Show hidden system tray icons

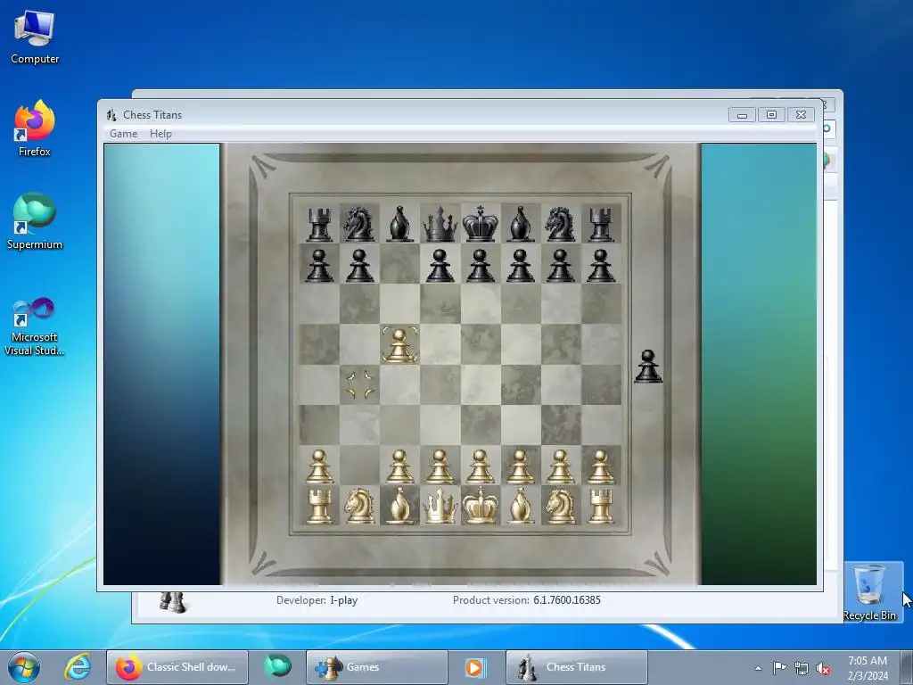(x=758, y=668)
